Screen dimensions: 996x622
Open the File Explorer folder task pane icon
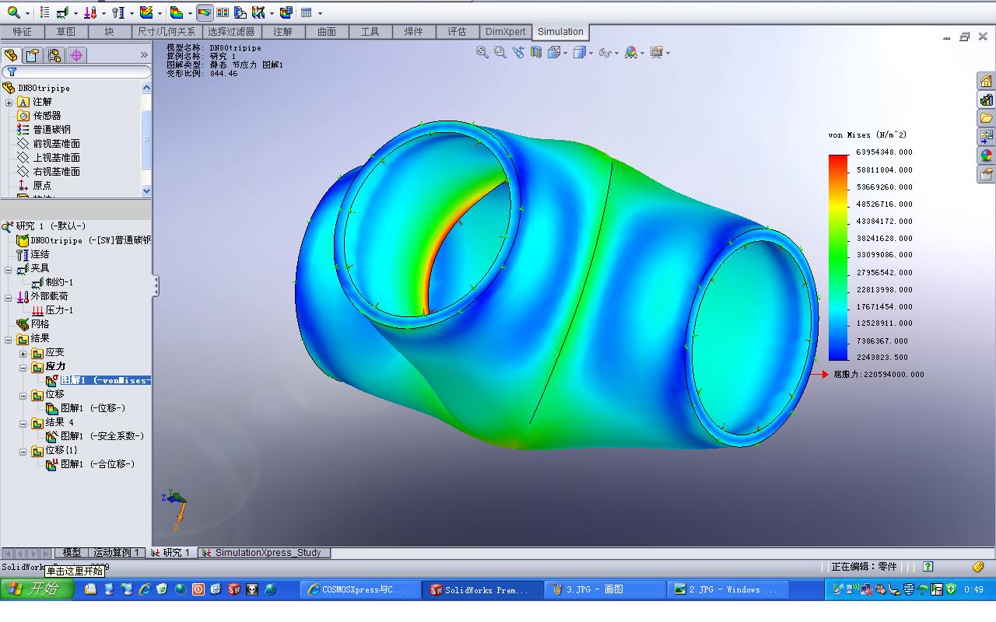click(986, 119)
